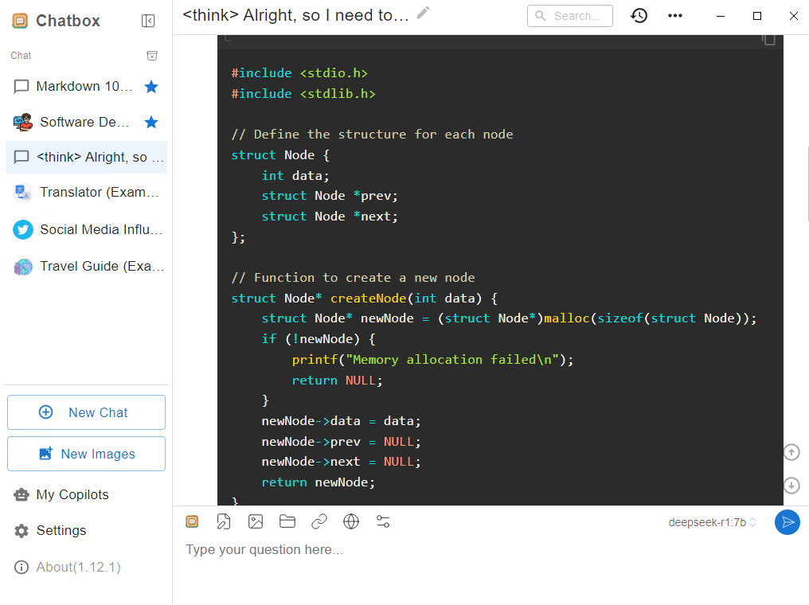Jump to the bottom with the down arrow button

[791, 486]
